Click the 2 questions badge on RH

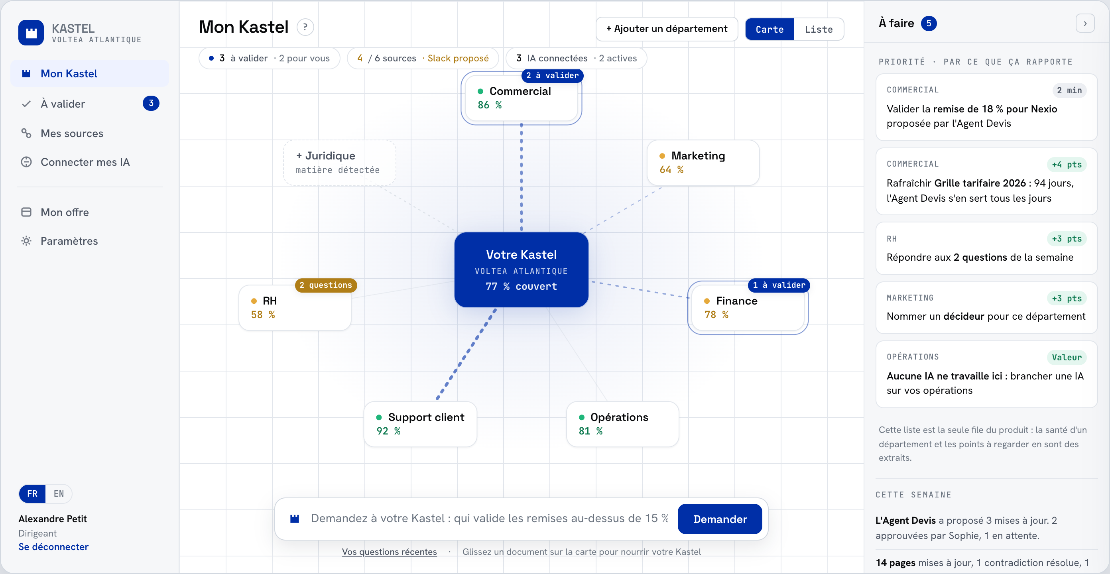pos(326,285)
